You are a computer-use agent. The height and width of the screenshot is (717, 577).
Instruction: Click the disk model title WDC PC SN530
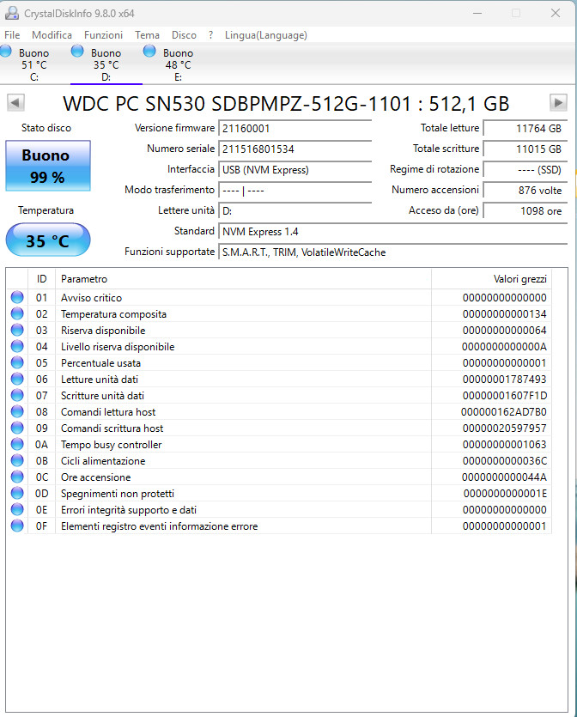[286, 104]
